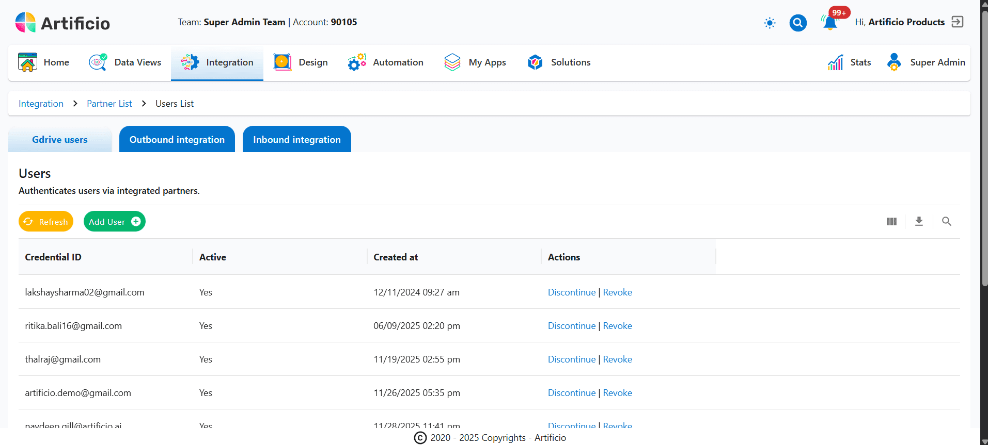Click the Stats label
This screenshot has height=445, width=988.
860,62
